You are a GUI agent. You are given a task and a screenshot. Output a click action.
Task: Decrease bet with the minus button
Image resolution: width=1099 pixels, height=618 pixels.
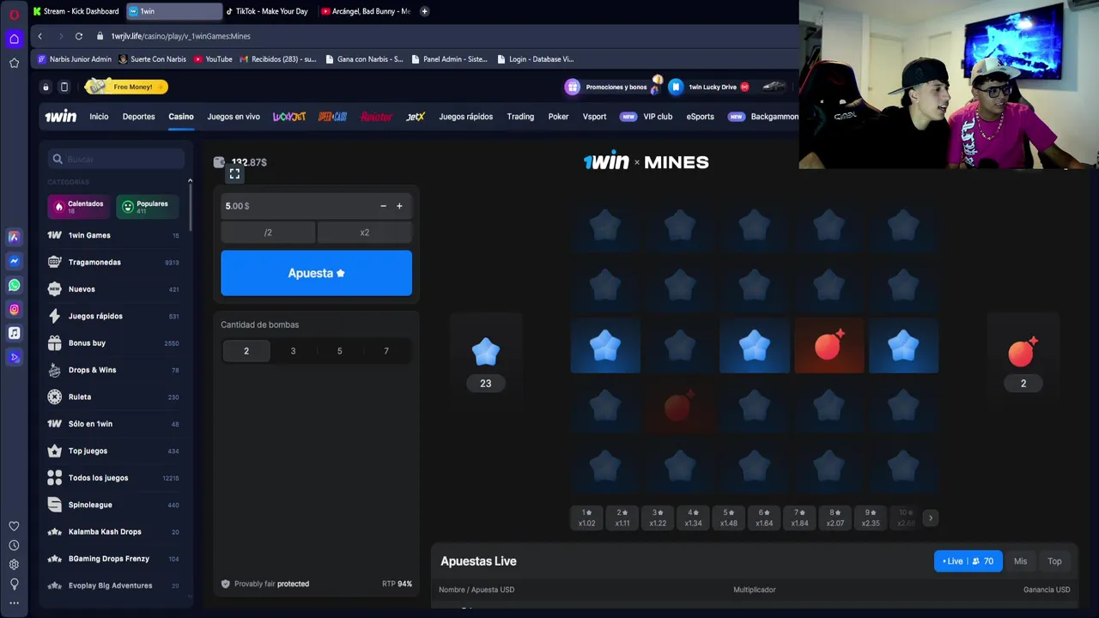[383, 206]
